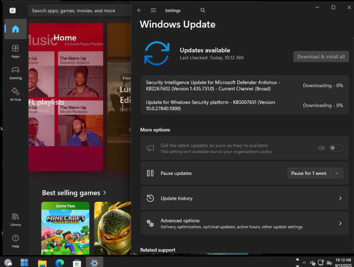Show hidden system tray icons
This screenshot has width=354, height=267.
(x=304, y=263)
